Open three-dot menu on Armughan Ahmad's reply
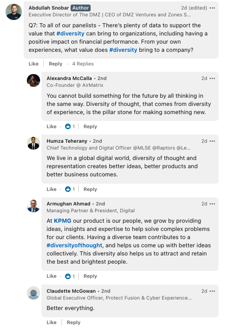This screenshot has width=225, height=330. pos(212,204)
